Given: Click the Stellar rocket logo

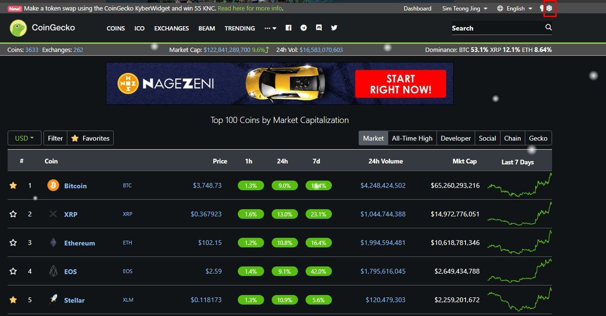Looking at the screenshot, I should coord(53,300).
